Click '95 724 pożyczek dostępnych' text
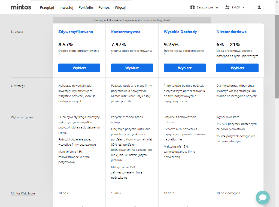The image size is (279, 207). pos(236,136)
